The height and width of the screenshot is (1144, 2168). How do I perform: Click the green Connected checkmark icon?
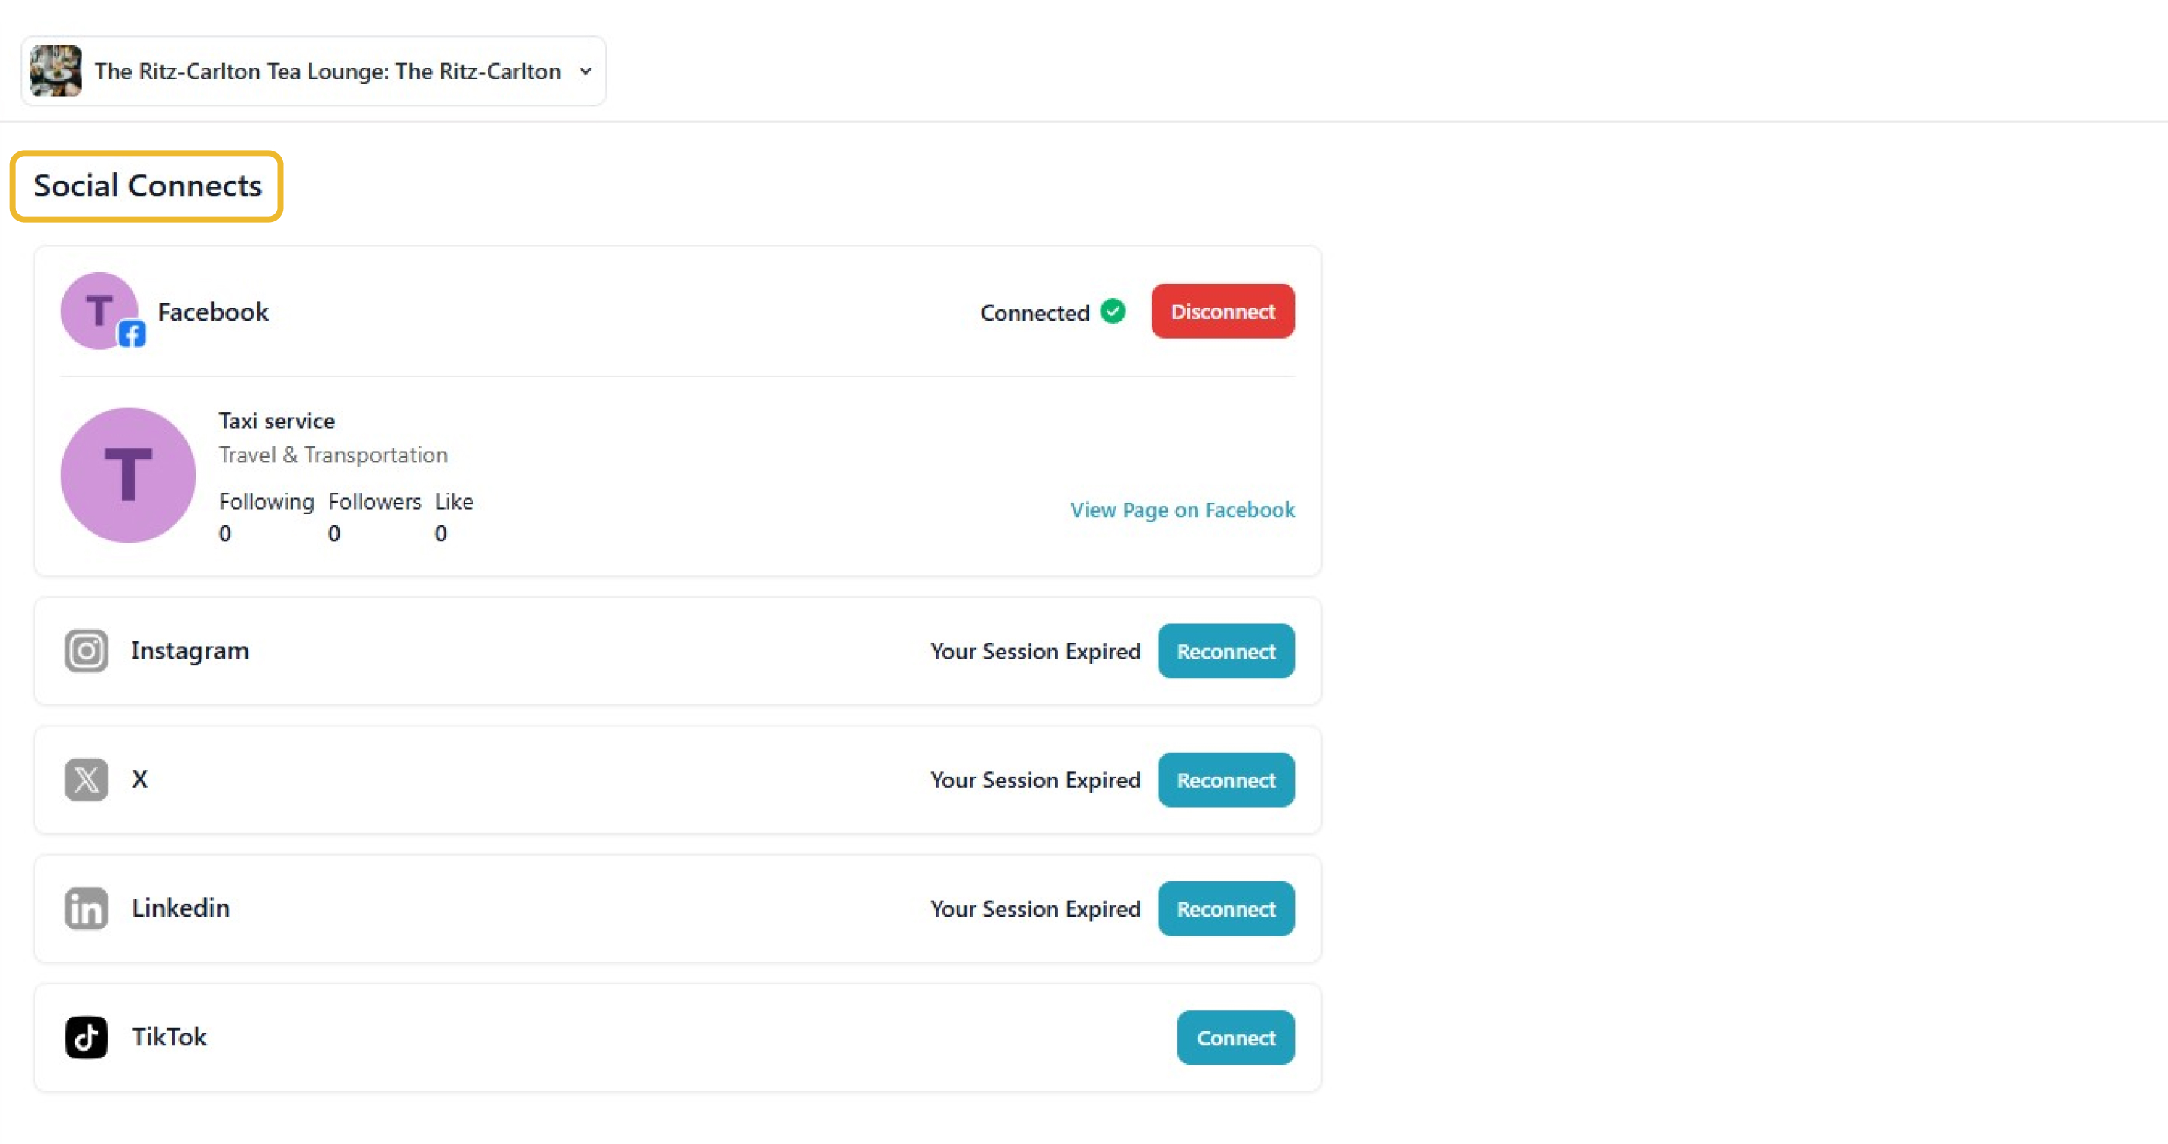click(x=1113, y=312)
